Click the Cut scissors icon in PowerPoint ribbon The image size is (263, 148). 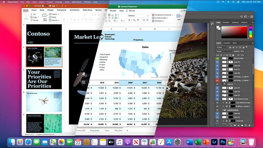click(x=31, y=14)
